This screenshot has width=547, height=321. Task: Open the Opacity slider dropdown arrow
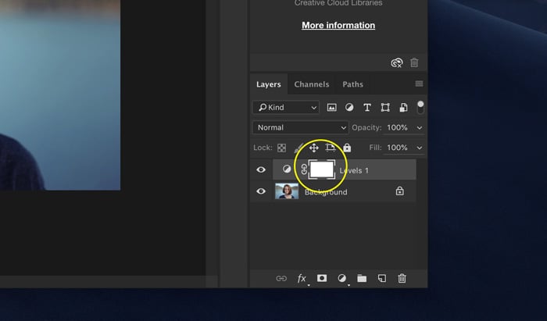(x=420, y=128)
